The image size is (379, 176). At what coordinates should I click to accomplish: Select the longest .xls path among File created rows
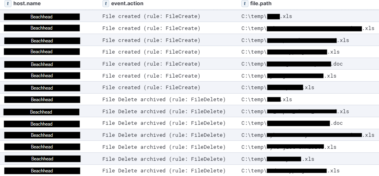click(308, 28)
